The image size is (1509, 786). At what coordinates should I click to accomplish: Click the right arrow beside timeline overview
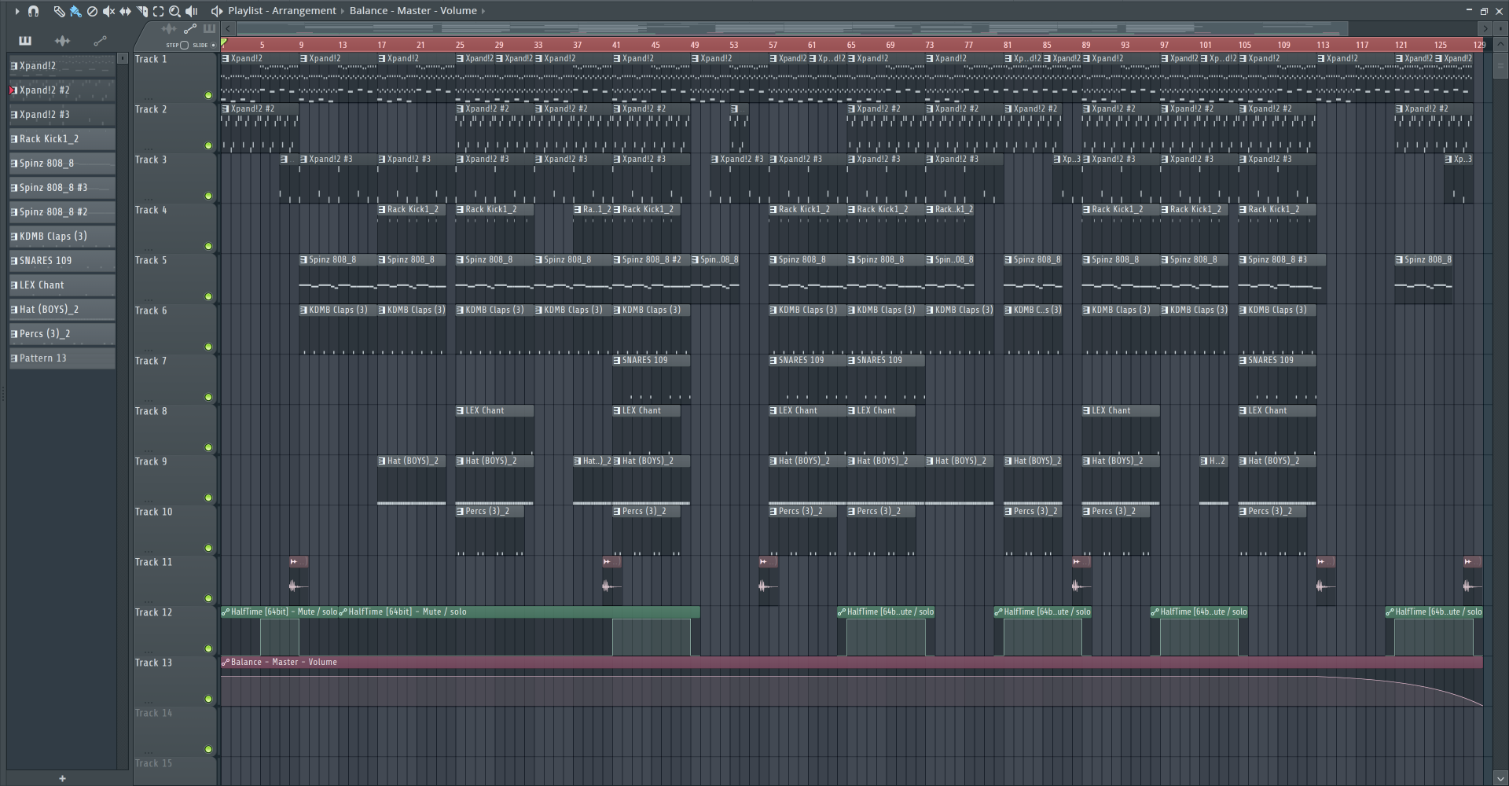(x=1485, y=29)
